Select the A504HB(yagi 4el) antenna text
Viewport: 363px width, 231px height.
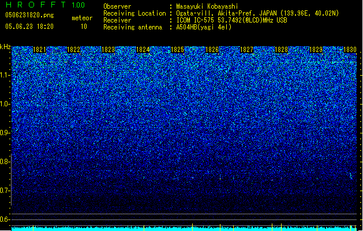[204, 27]
